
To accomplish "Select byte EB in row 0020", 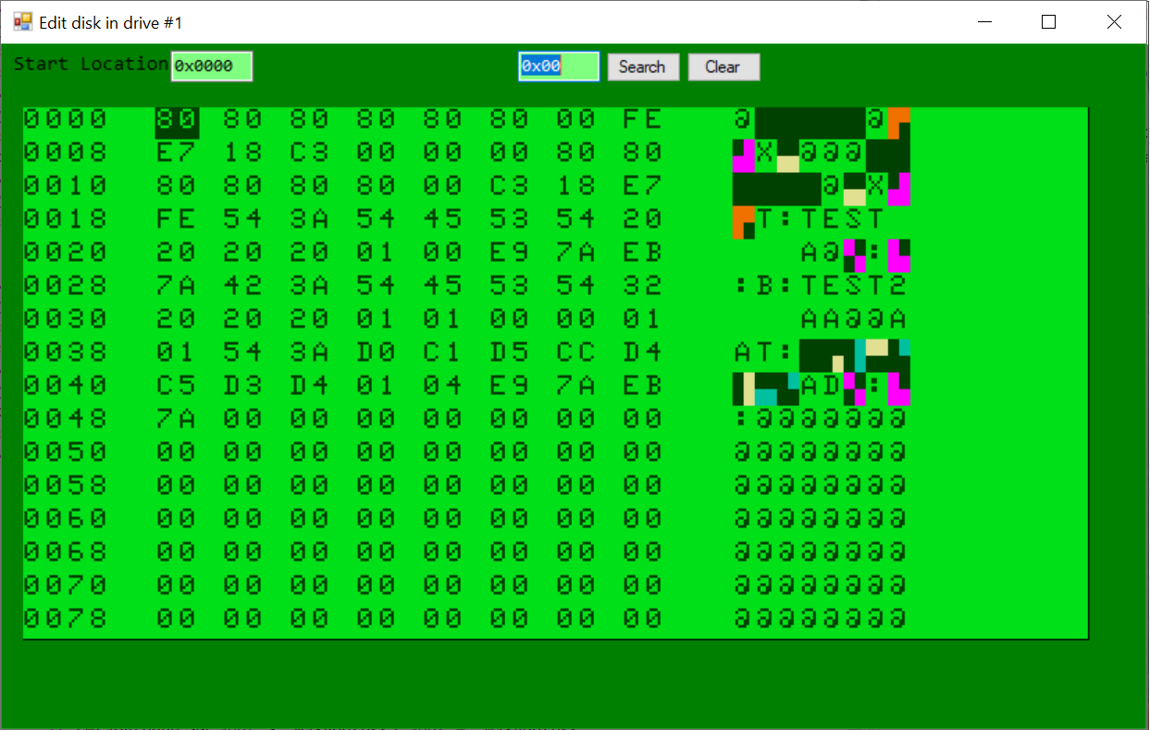I will (x=643, y=253).
